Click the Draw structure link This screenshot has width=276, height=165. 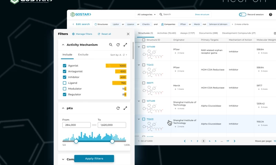point(202,14)
